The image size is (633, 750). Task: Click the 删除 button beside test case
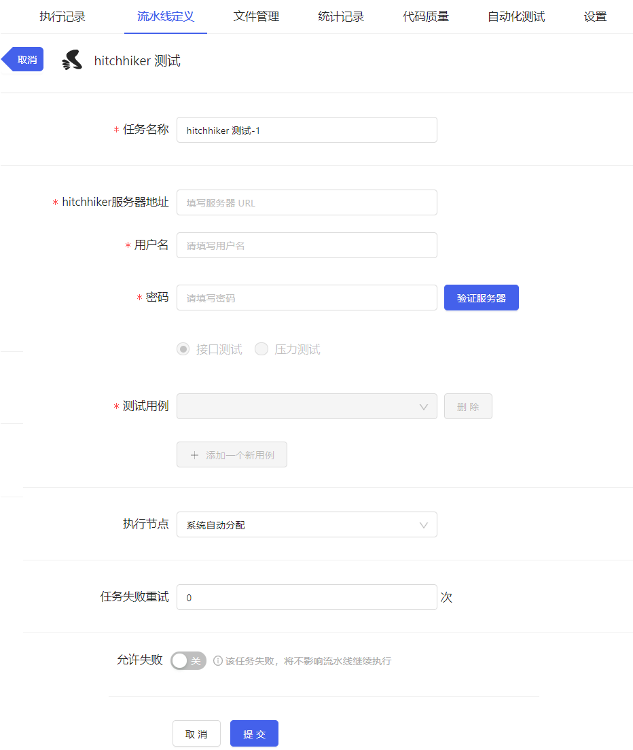tap(468, 406)
